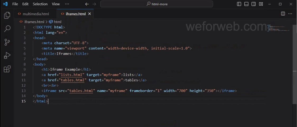This screenshot has width=297, height=127.
Task: Switch to the multimedia.html tab
Action: [x=36, y=14]
